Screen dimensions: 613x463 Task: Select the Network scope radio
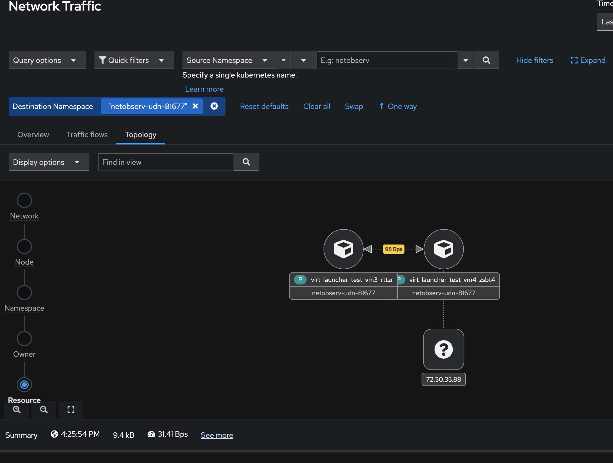pyautogui.click(x=24, y=200)
